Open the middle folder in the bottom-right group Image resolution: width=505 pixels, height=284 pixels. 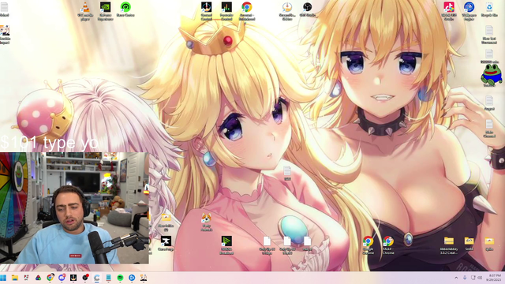click(x=469, y=243)
